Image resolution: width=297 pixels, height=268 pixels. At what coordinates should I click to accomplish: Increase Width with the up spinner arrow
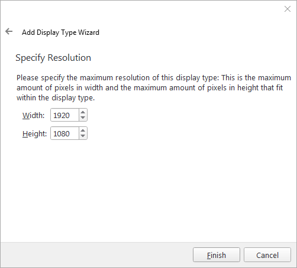coord(83,112)
